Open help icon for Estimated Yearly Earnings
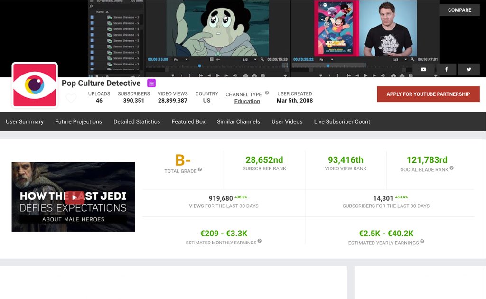 [x=422, y=242]
